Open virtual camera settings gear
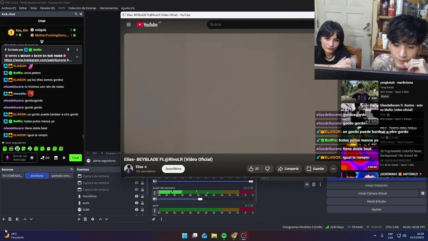The image size is (428, 241). [x=423, y=193]
